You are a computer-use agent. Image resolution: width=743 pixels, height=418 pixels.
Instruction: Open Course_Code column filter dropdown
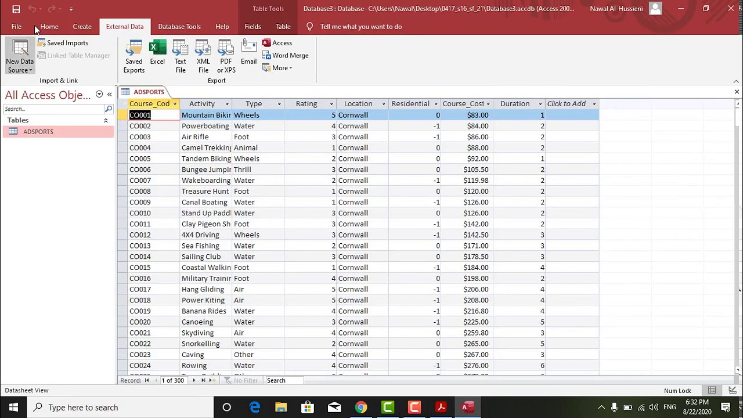pyautogui.click(x=175, y=104)
